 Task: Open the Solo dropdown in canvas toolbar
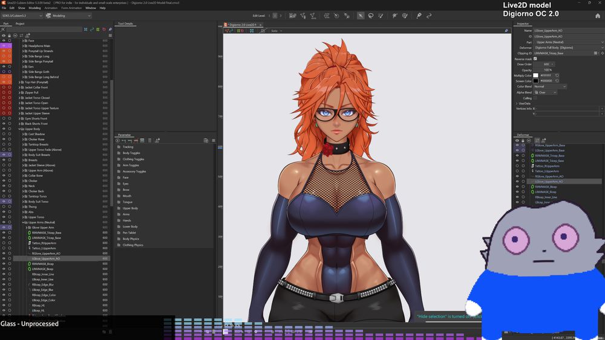pos(276,31)
